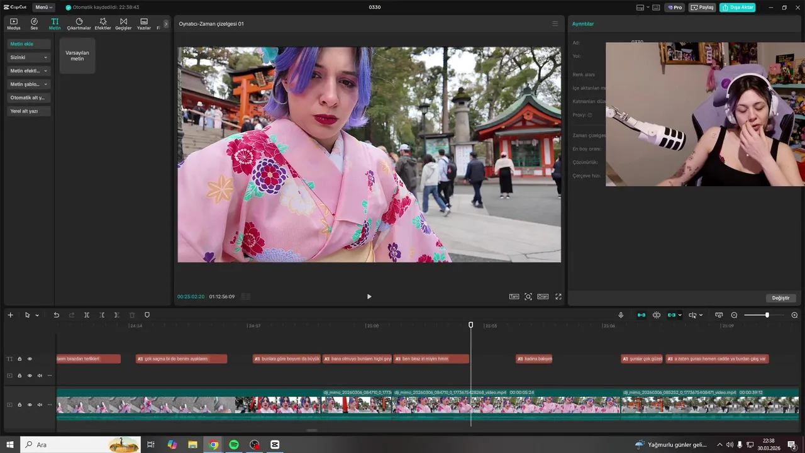The width and height of the screenshot is (805, 453).
Task: Hide the empty middle track
Action: [x=30, y=376]
